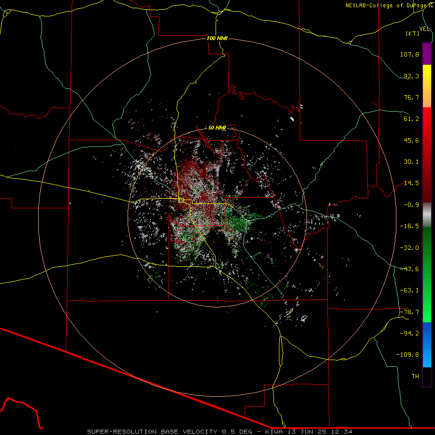Screen dimensions: 435x435
Task: Click the 61.2 velocity scale value
Action: [411, 119]
